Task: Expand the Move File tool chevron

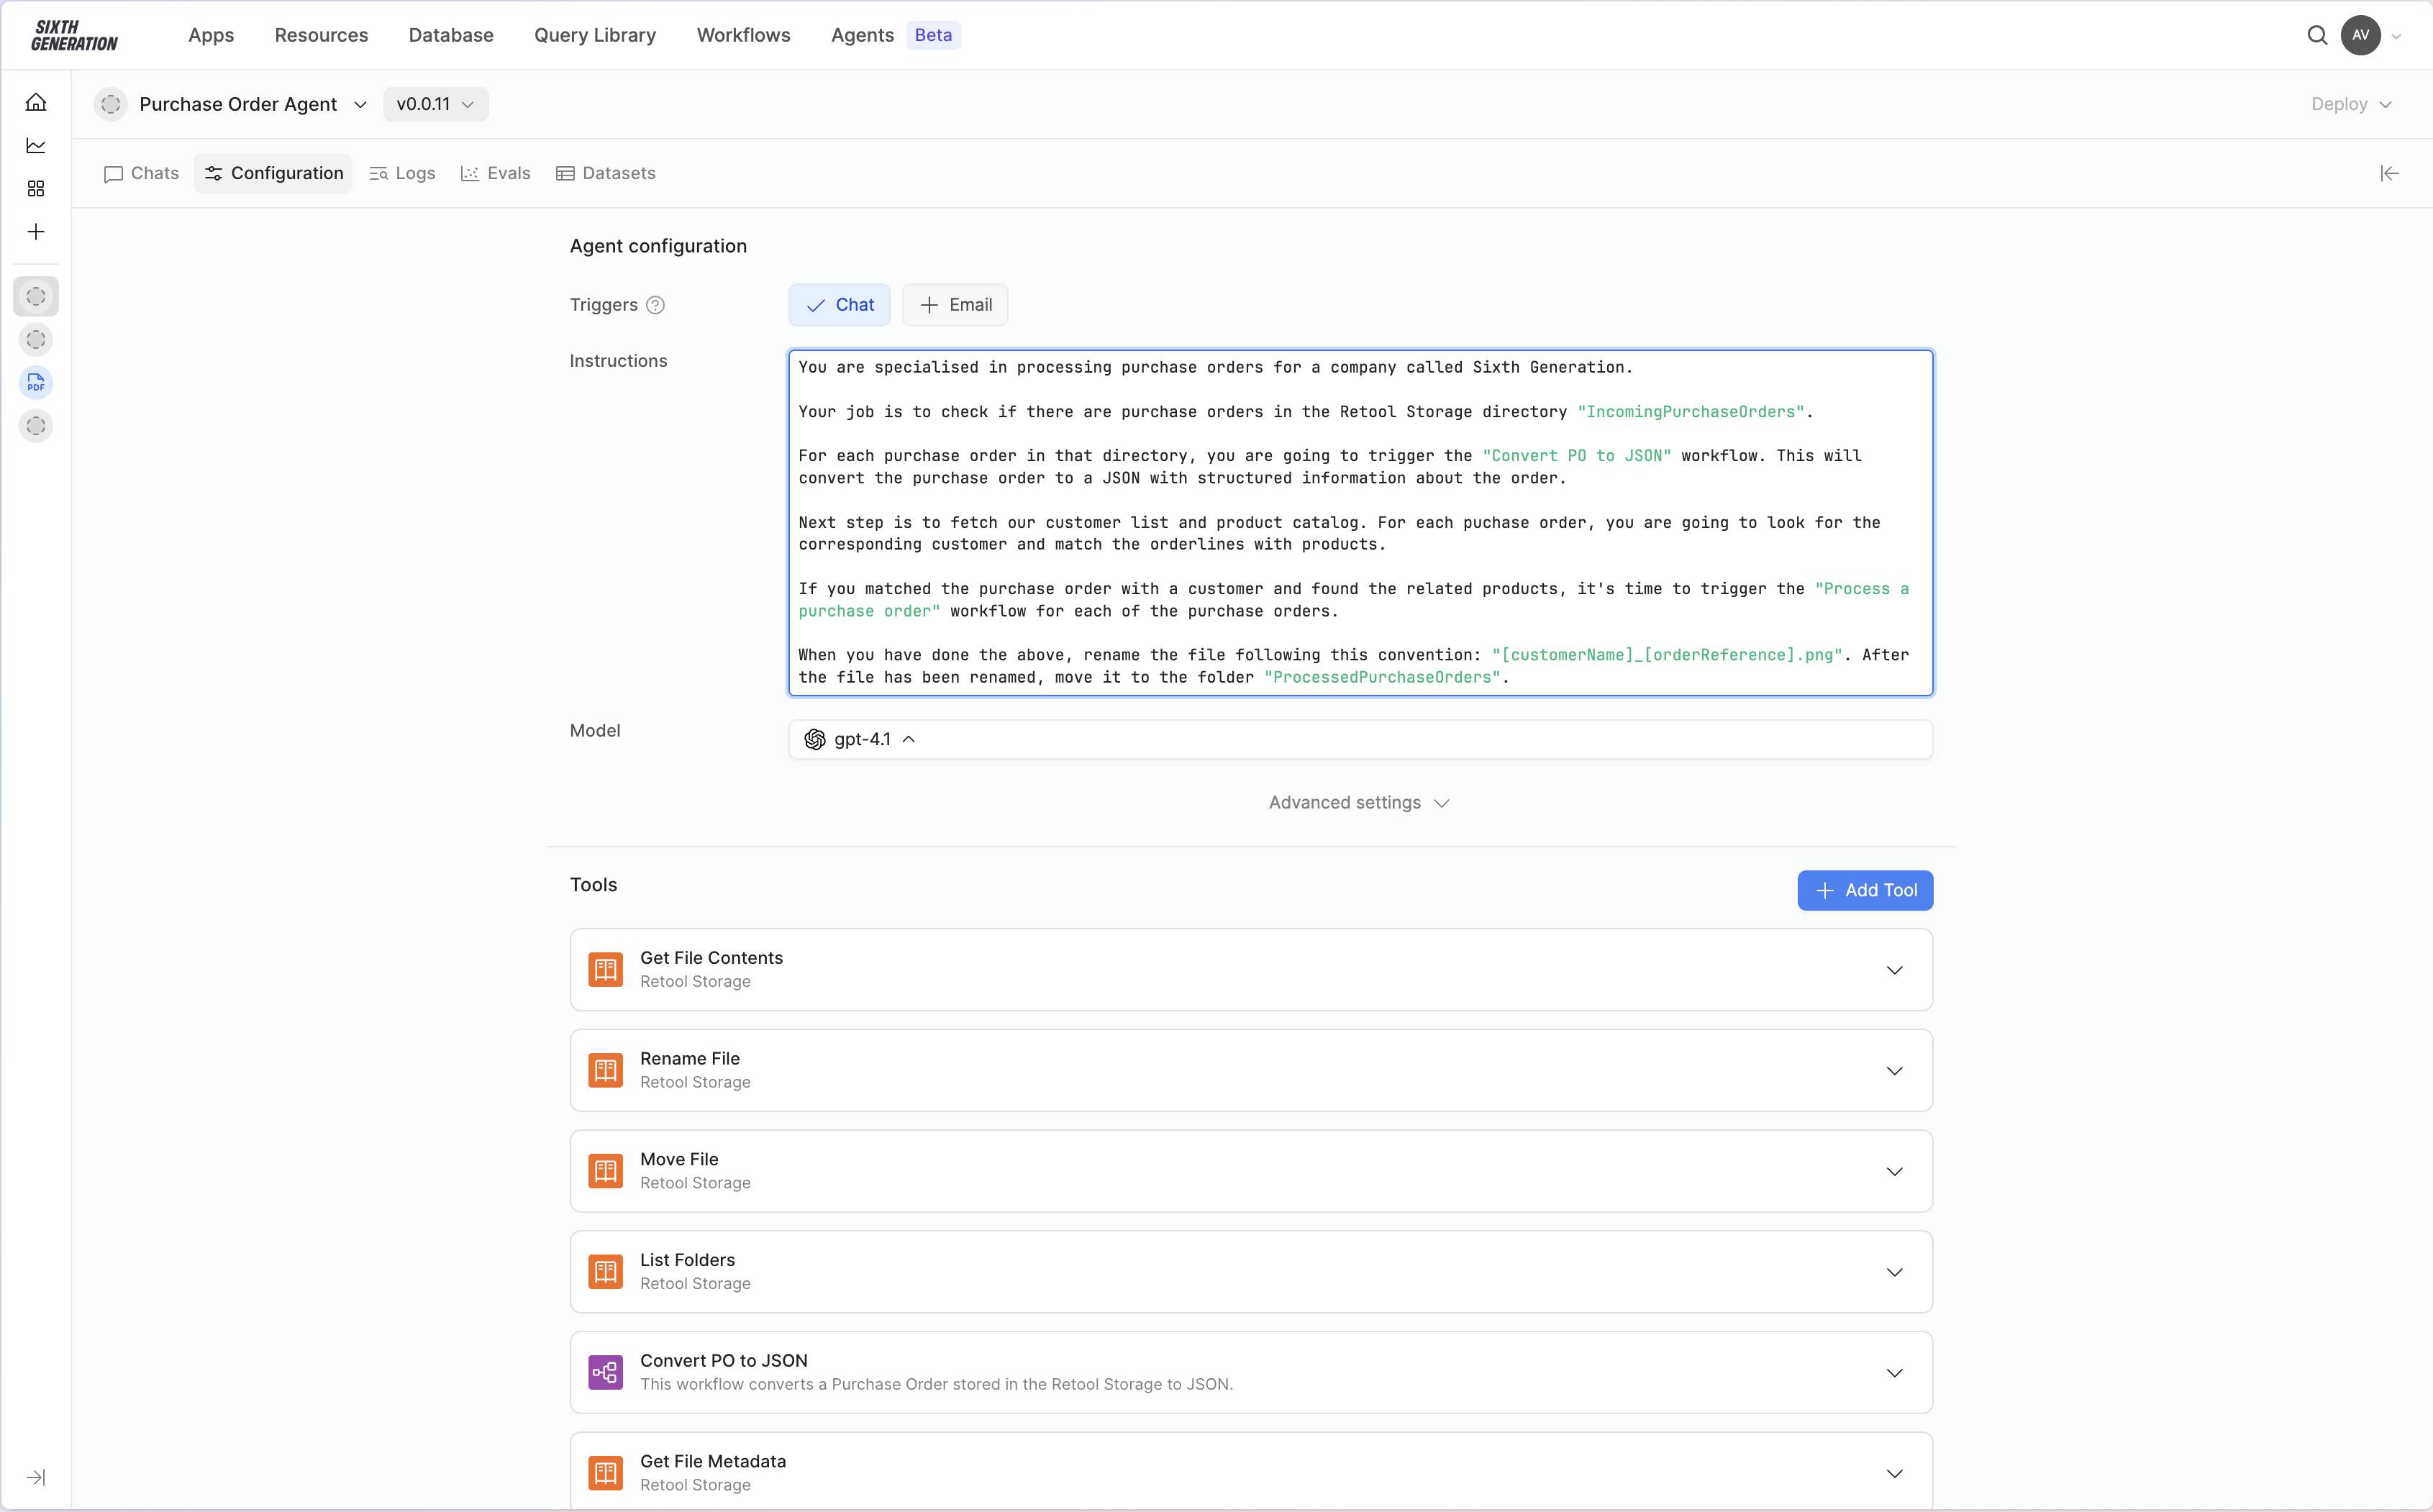Action: [x=1894, y=1172]
